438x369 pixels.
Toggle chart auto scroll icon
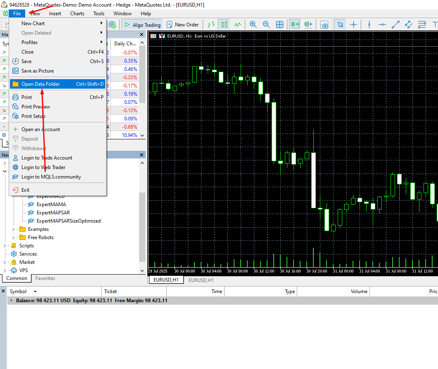(295, 25)
